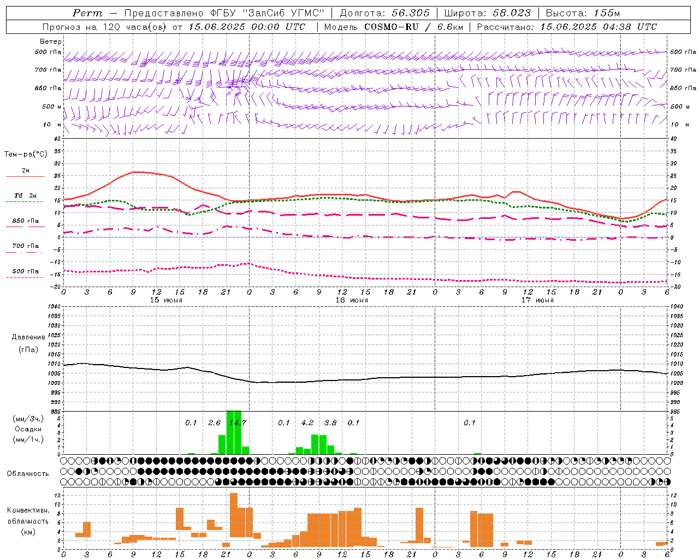Click the precipitation total '4.2'

(x=307, y=423)
